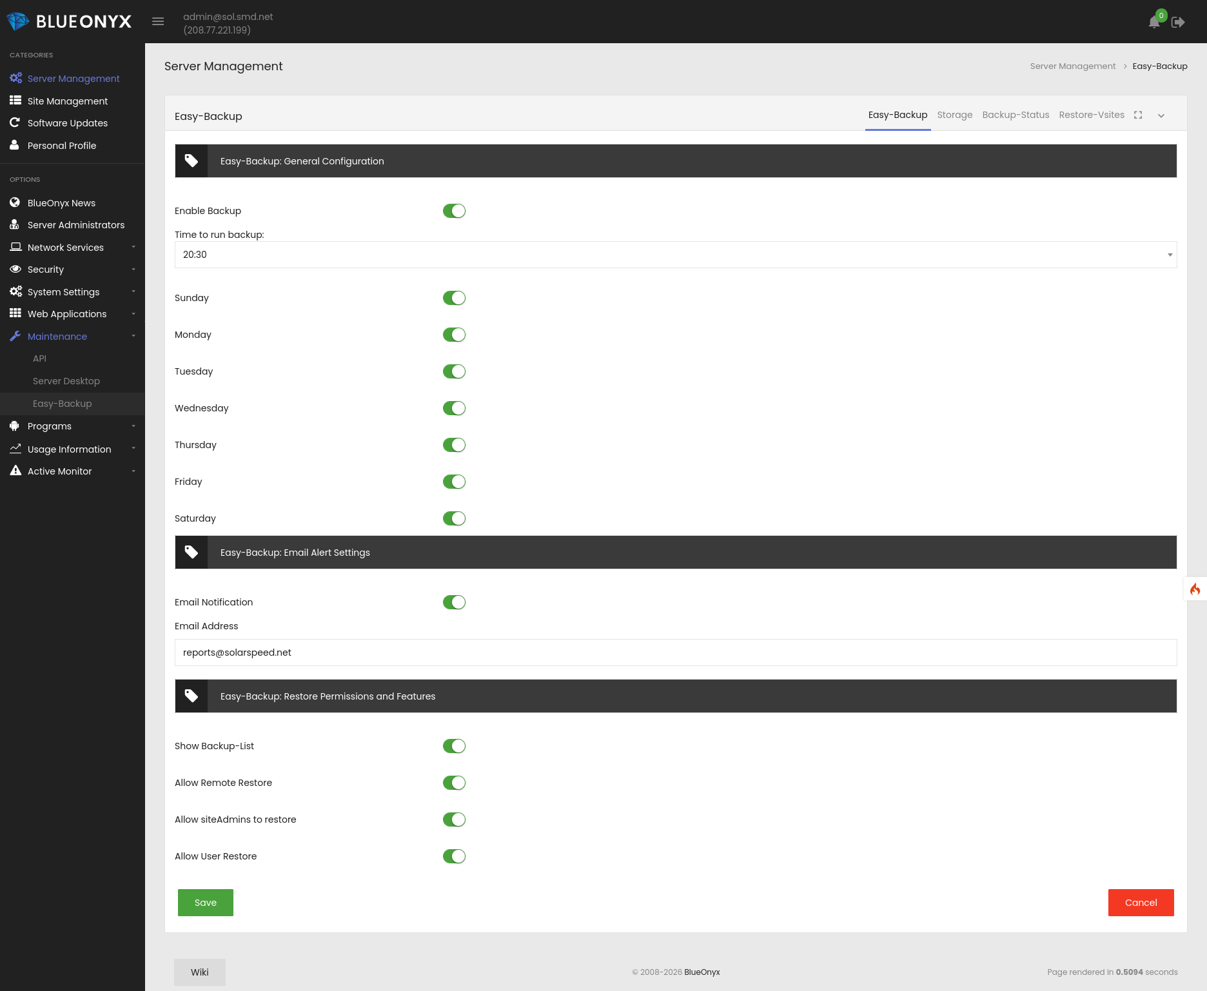Click the logout icon in header
Screen dimensions: 1207x991
(x=1178, y=23)
